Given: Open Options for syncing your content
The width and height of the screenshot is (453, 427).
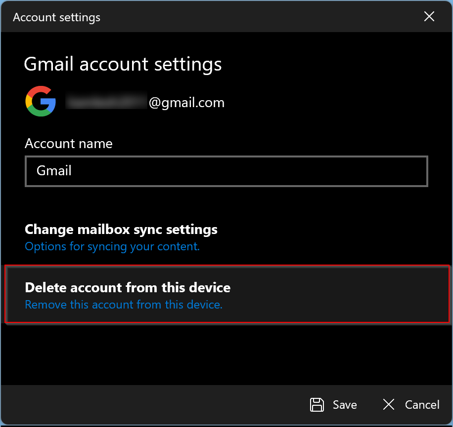Looking at the screenshot, I should click(x=112, y=246).
